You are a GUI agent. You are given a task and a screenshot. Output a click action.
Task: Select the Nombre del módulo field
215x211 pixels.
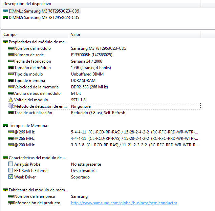33,48
